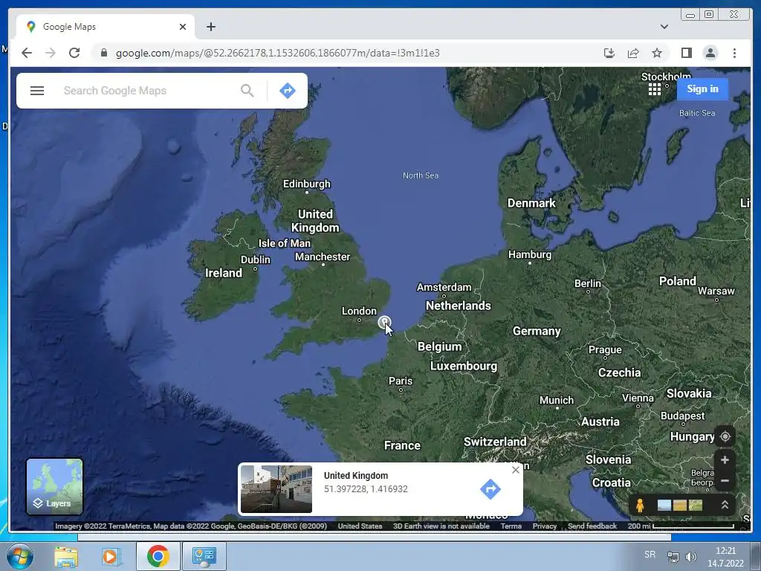
Task: View site security lock information
Action: coord(103,53)
